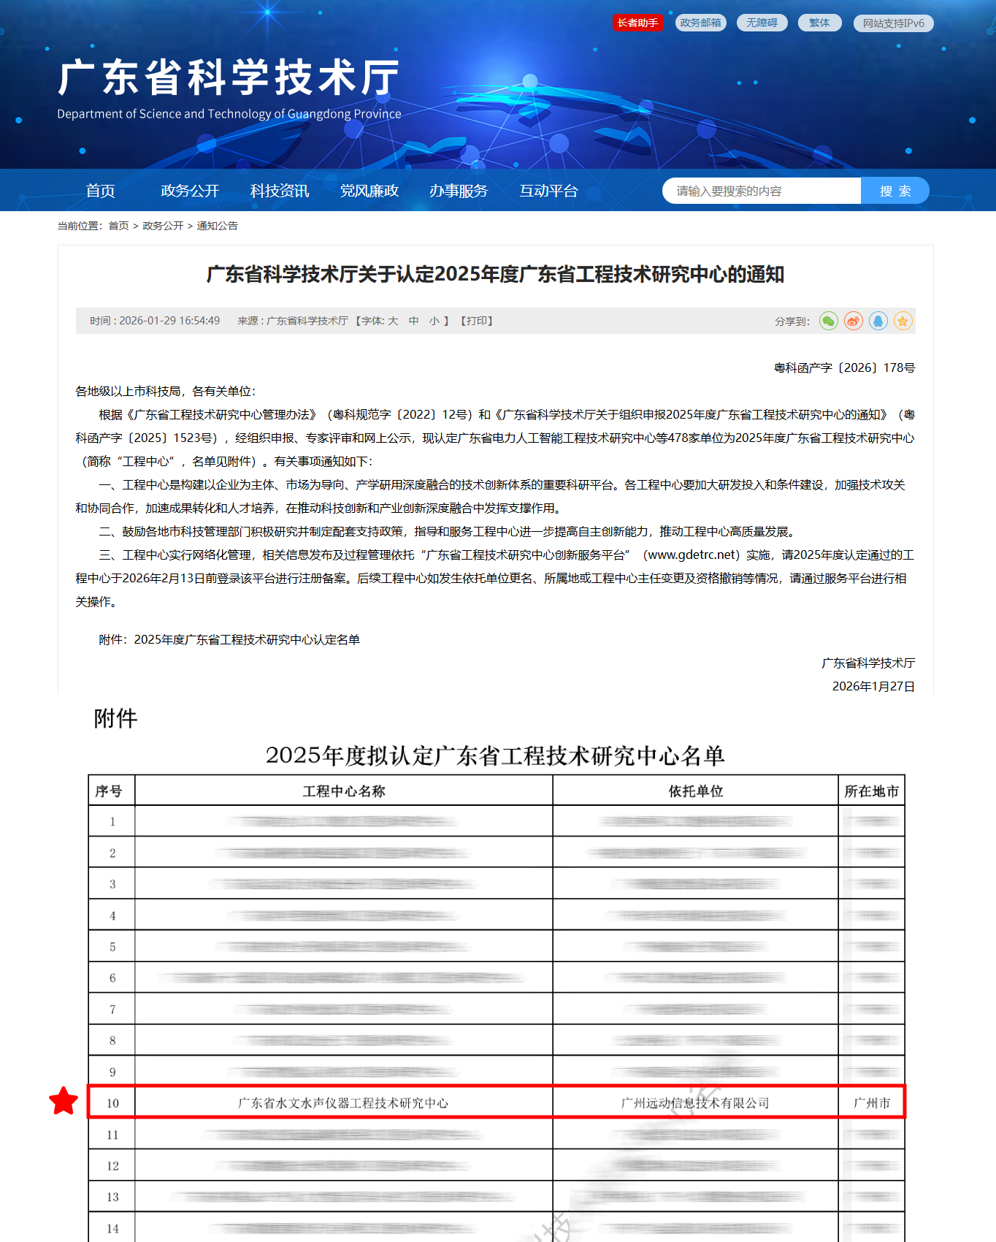996x1242 pixels.
Task: Share the notice to QQ
Action: 878,321
